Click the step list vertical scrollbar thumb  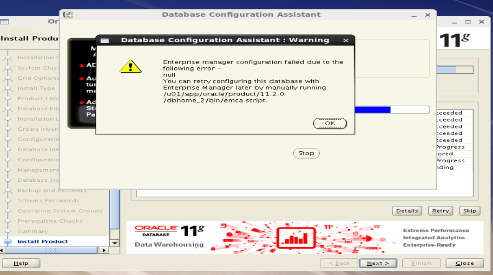tap(114, 210)
